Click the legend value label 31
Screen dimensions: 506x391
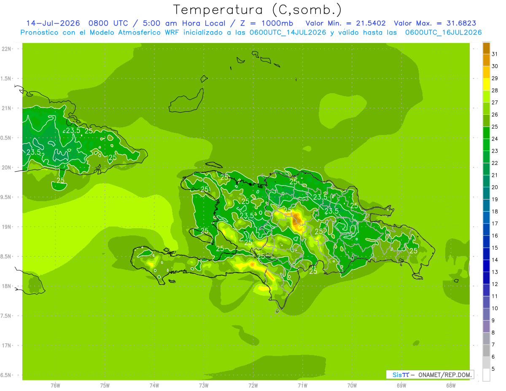[495, 54]
